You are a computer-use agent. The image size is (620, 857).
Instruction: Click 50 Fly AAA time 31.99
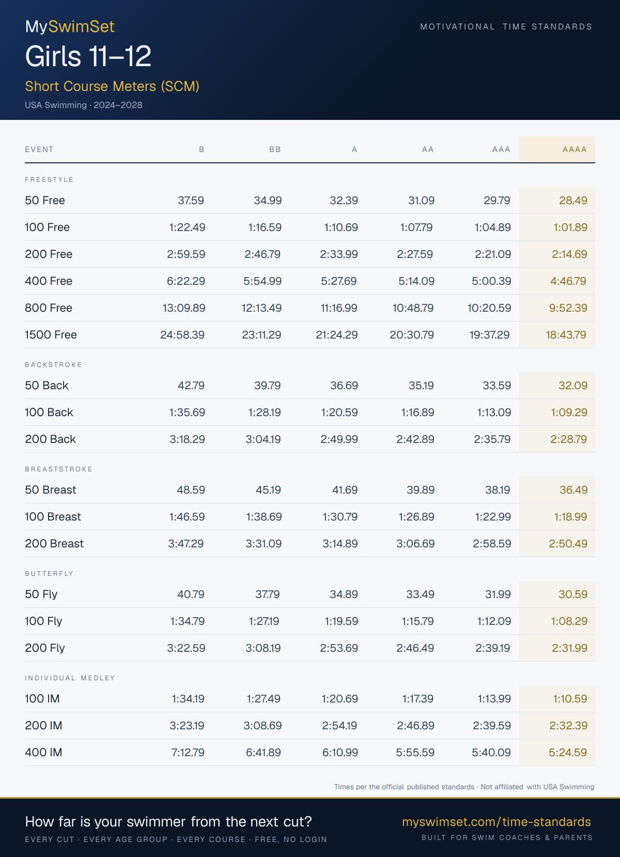(x=498, y=594)
